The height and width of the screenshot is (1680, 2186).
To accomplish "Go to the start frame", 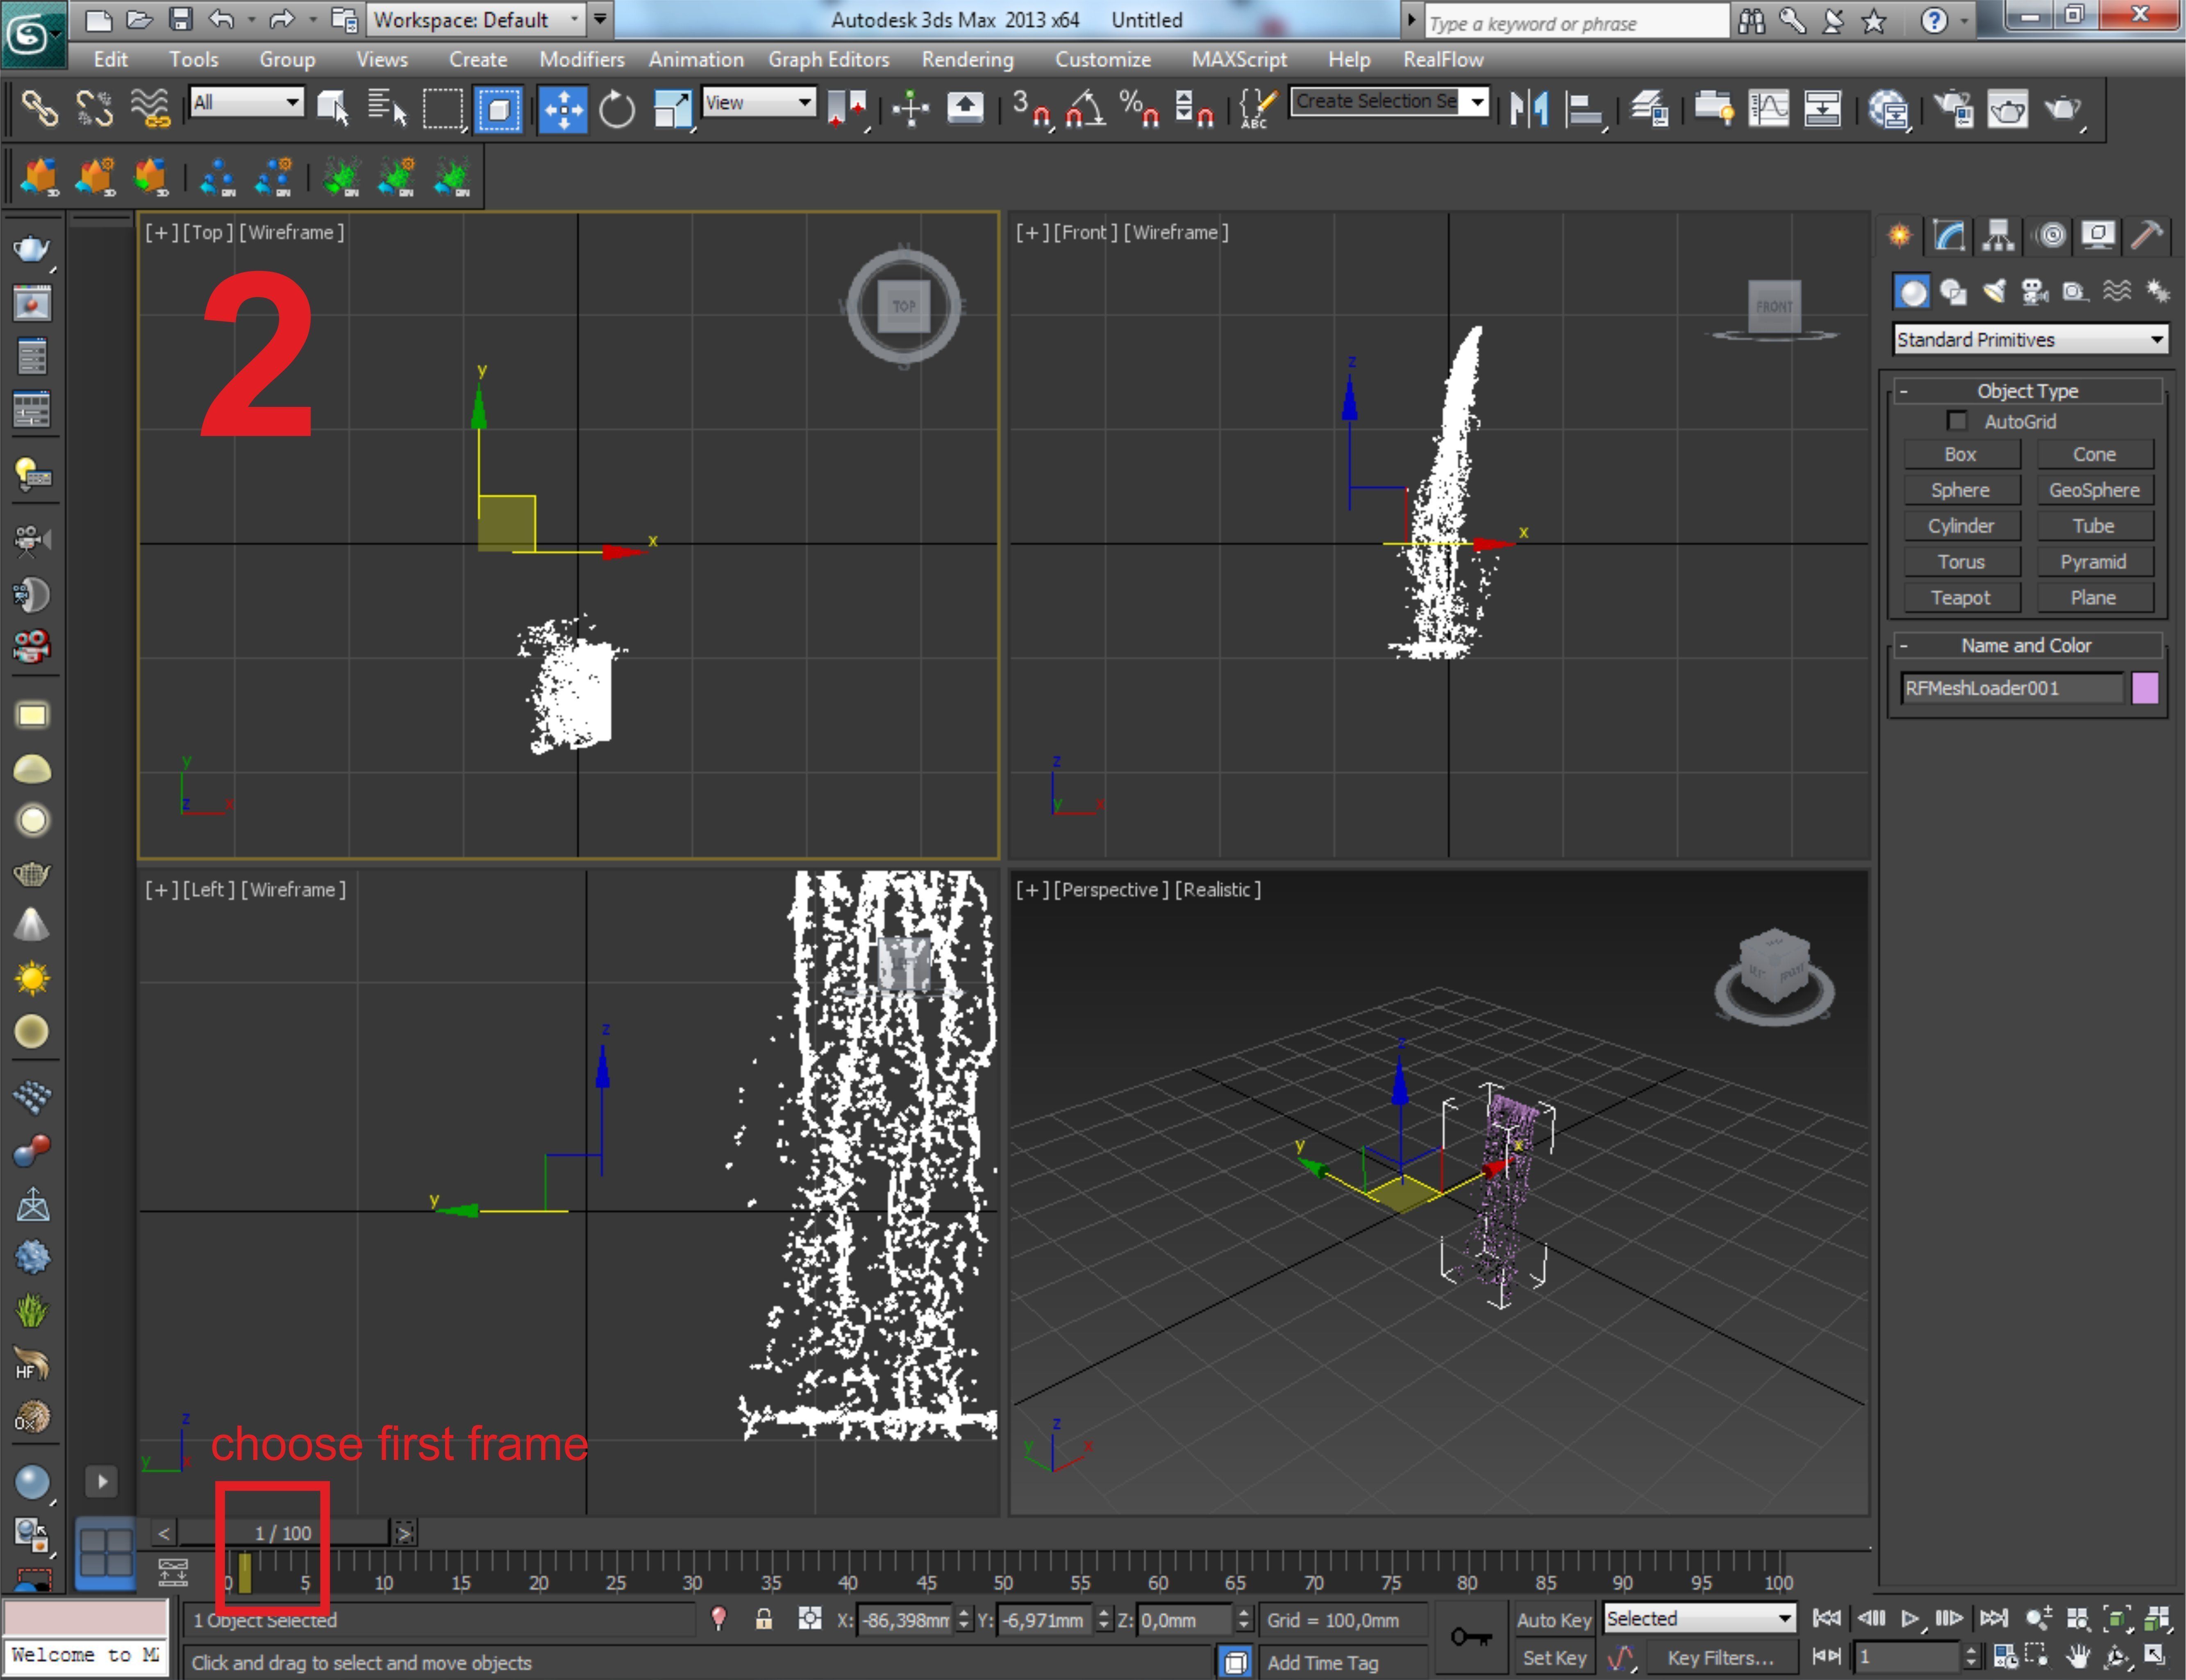I will coord(1826,1618).
